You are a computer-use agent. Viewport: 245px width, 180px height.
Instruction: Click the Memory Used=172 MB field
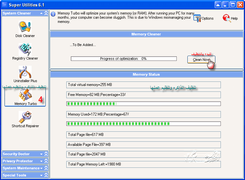144,114
